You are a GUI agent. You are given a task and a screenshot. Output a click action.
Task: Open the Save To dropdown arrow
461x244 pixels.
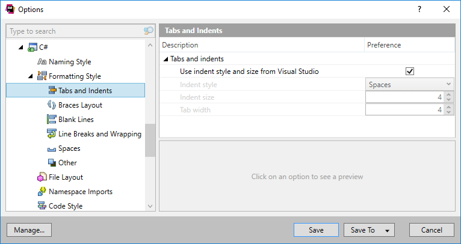388,231
